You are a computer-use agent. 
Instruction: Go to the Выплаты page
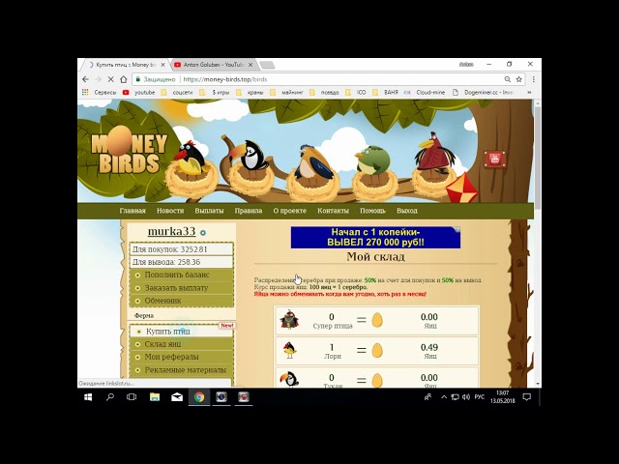tap(209, 211)
